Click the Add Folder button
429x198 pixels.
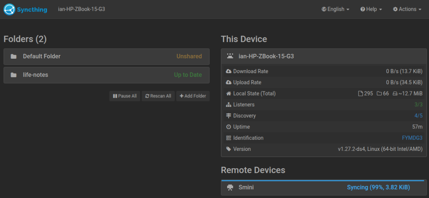(x=193, y=96)
